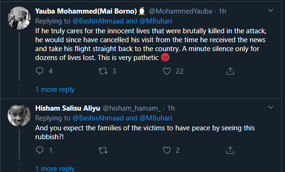Retweet Yauba Mohammed's tweet
The image size is (285, 172).
click(x=103, y=71)
